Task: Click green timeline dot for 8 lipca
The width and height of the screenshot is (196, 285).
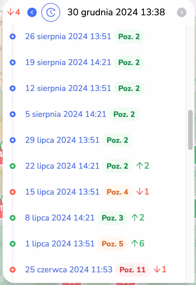Action: [13, 218]
